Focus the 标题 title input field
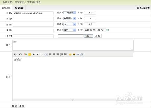151x108 pixels. (x=33, y=13)
